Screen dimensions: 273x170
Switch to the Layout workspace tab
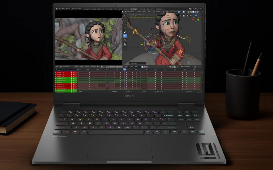pyautogui.click(x=86, y=9)
